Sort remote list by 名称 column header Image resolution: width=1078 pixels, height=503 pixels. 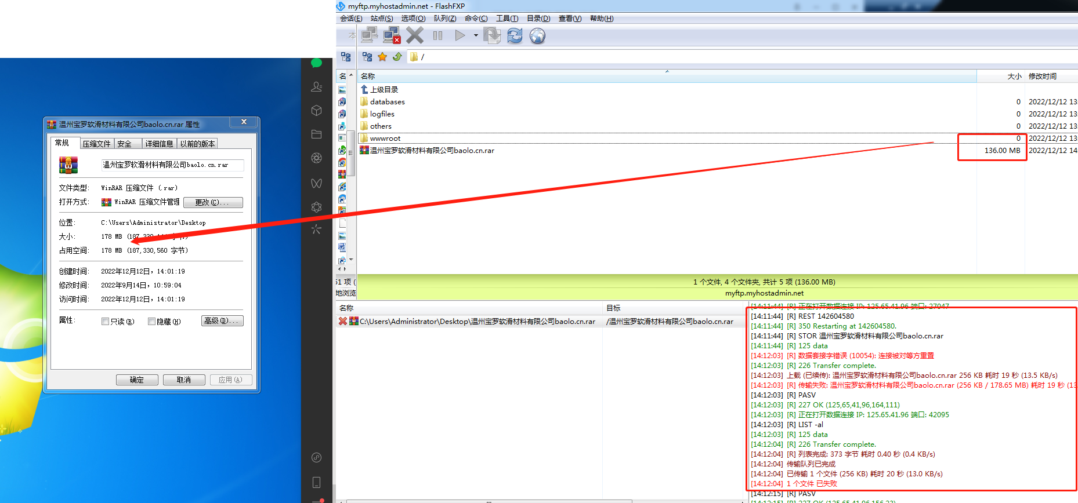(667, 76)
